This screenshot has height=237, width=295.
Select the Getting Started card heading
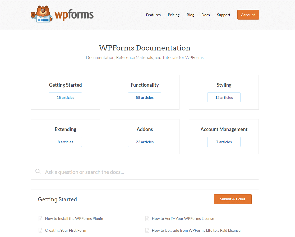(65, 85)
